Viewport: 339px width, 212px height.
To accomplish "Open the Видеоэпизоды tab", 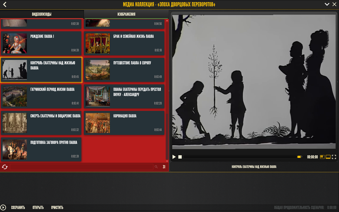I will coord(42,14).
